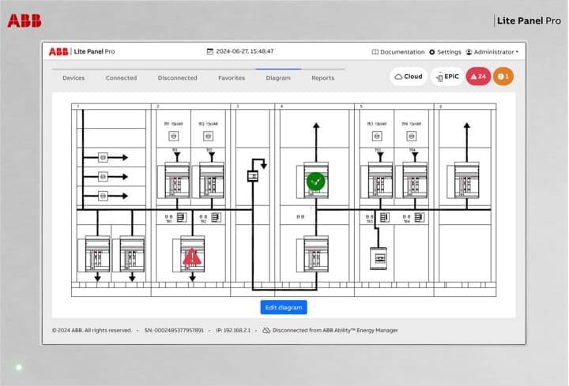Click the first meter symbol in section 2
Screen dimensions: 569x386
[x=174, y=137]
